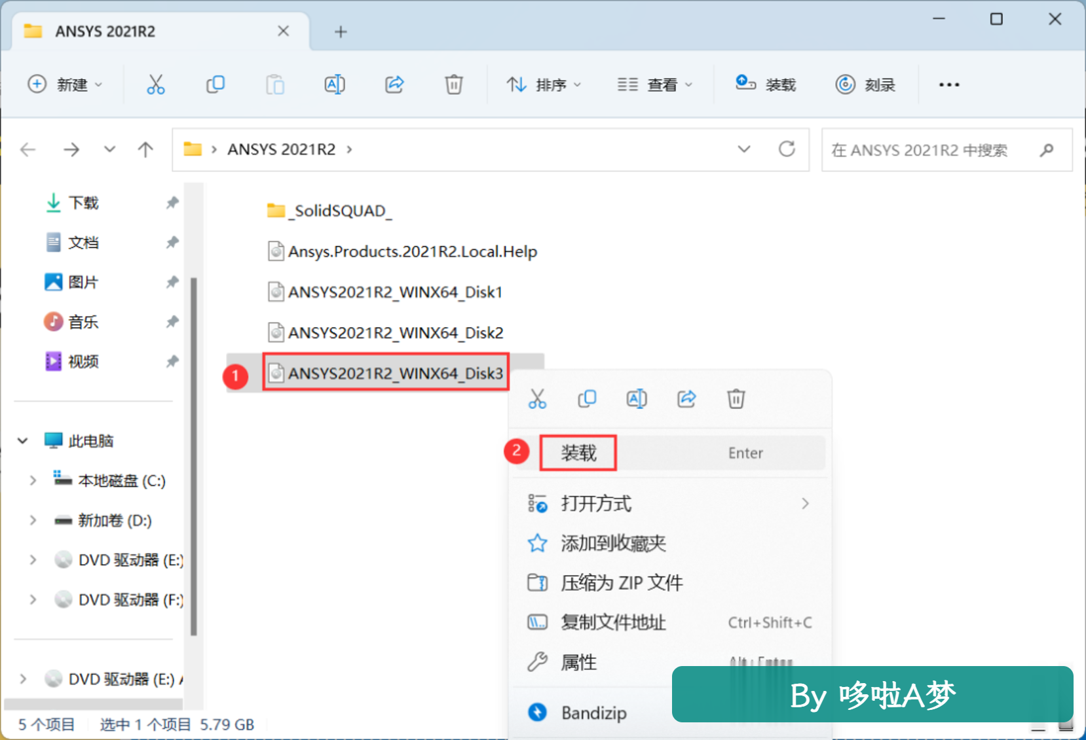This screenshot has width=1086, height=740.
Task: Click Delete icon in the context menu
Action: coord(736,398)
